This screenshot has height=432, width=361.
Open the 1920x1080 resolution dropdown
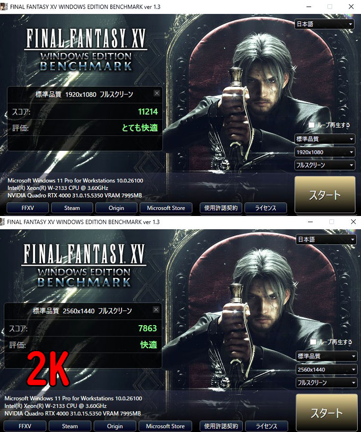click(x=325, y=152)
